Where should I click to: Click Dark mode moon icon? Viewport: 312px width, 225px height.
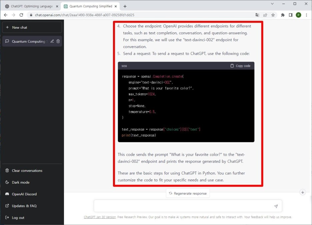tap(7, 182)
